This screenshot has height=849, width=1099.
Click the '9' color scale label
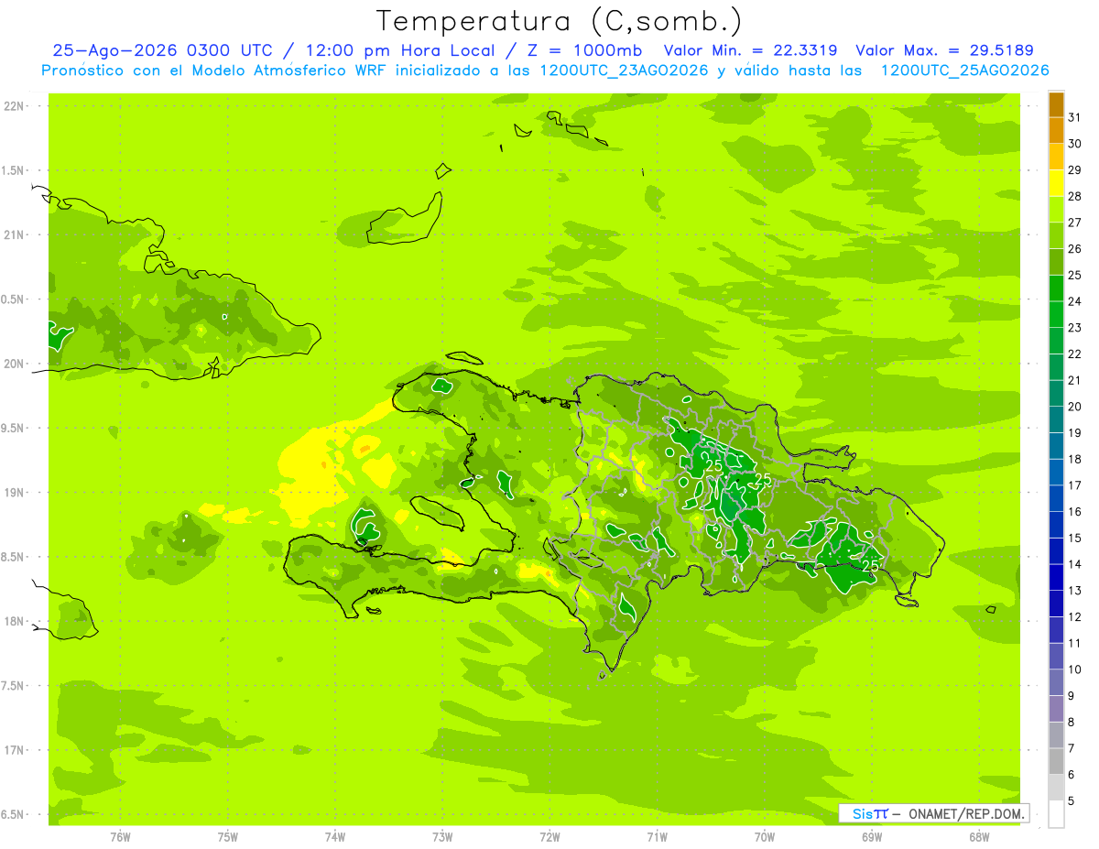(x=1072, y=696)
